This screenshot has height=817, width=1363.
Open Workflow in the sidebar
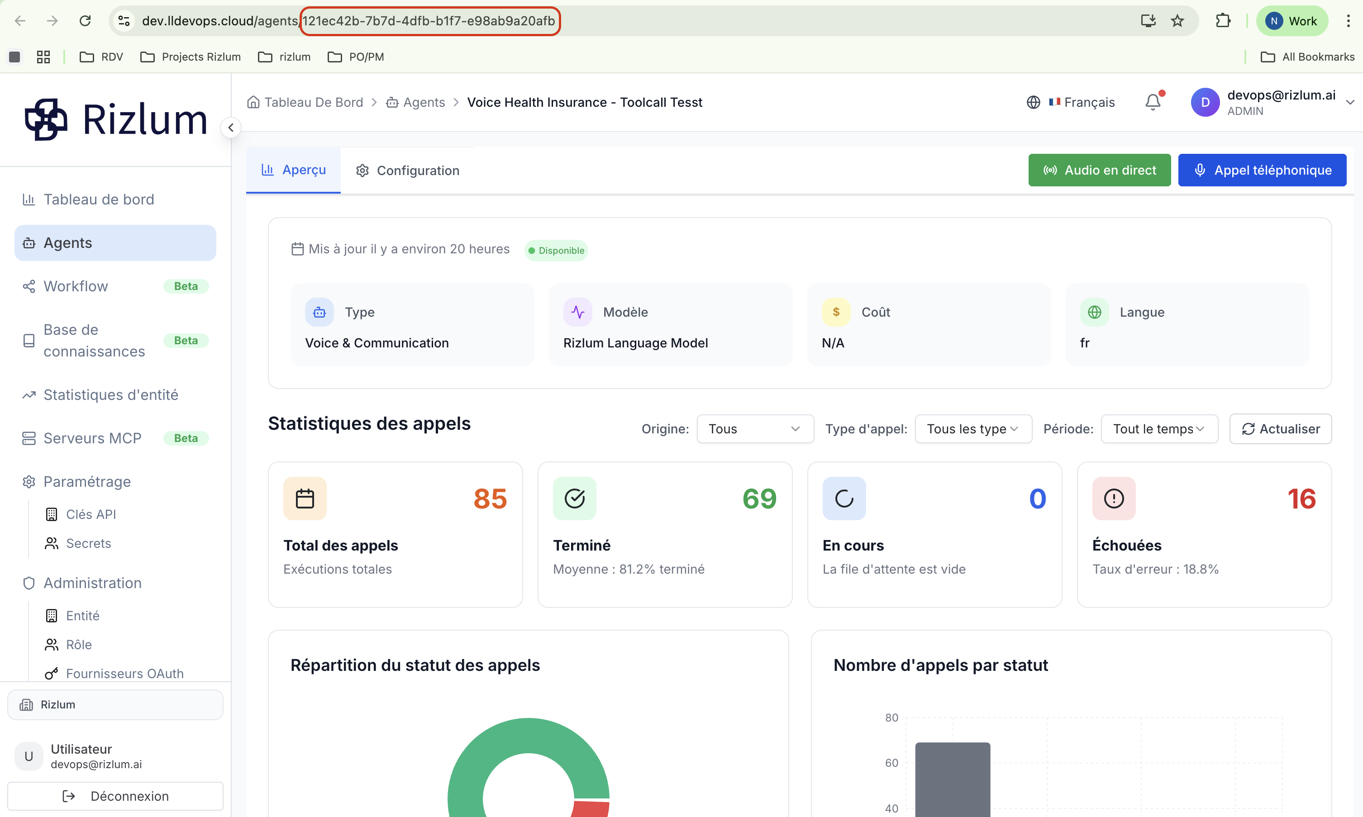pos(115,286)
